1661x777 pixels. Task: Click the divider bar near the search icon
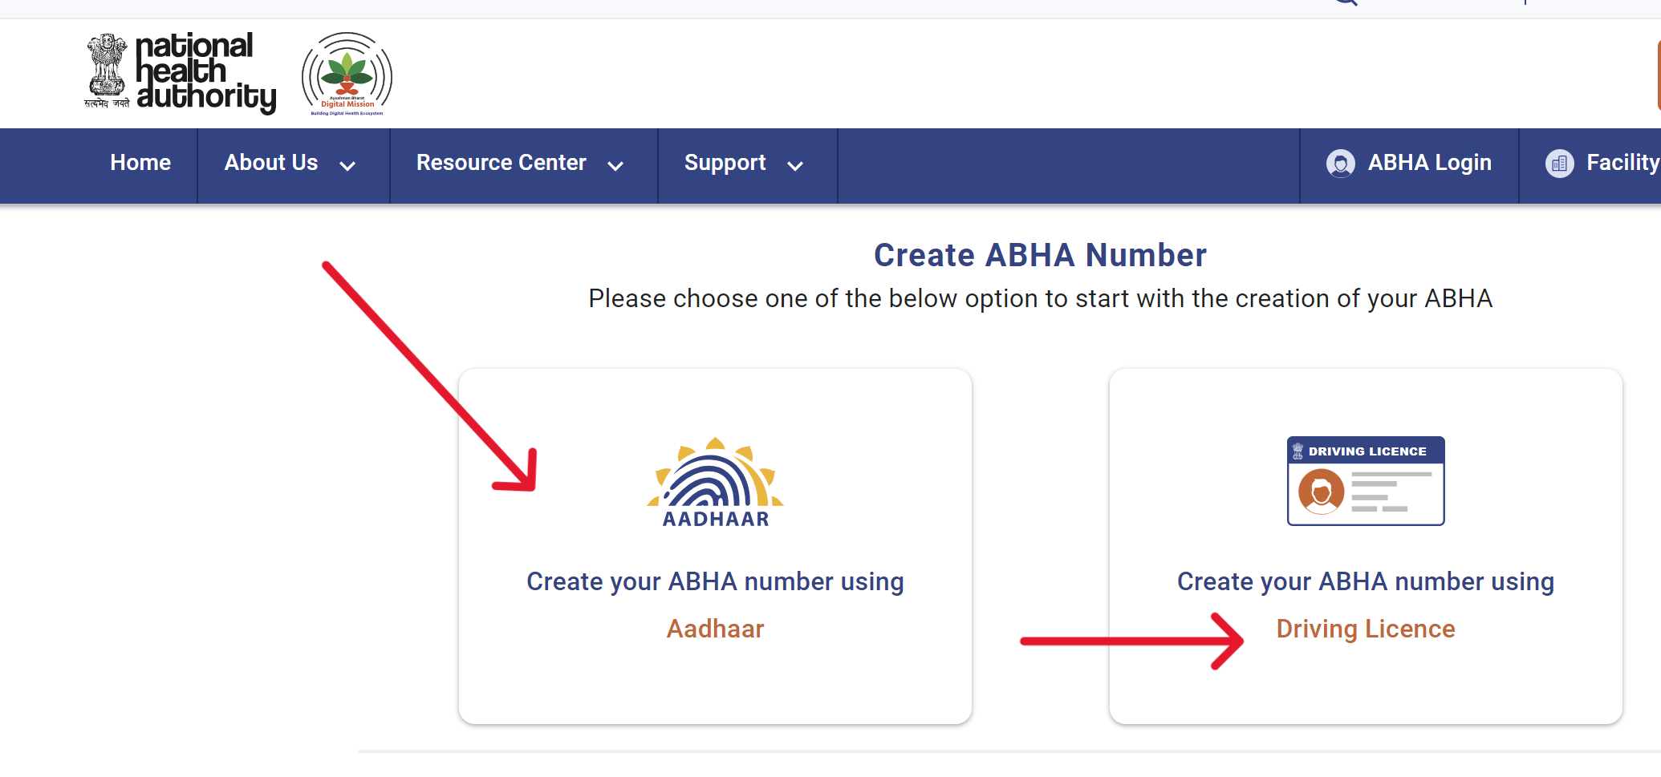[1525, 3]
